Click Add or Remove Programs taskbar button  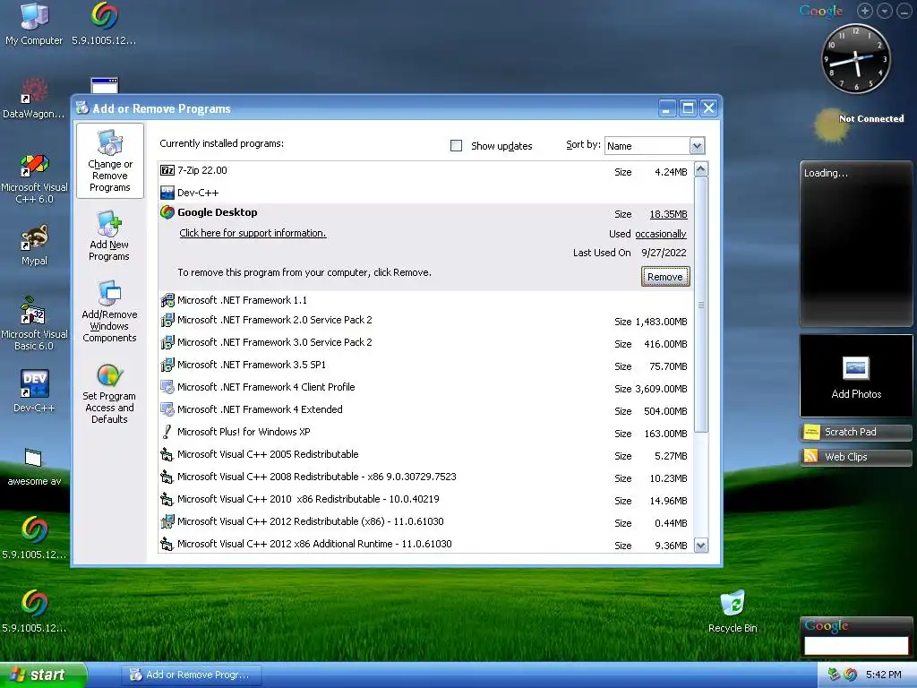[x=192, y=675]
